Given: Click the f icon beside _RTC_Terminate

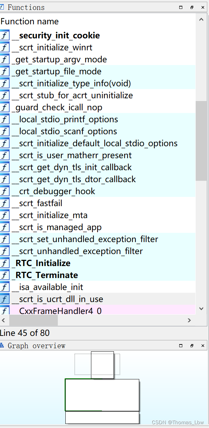Looking at the screenshot, I should (x=4, y=275).
